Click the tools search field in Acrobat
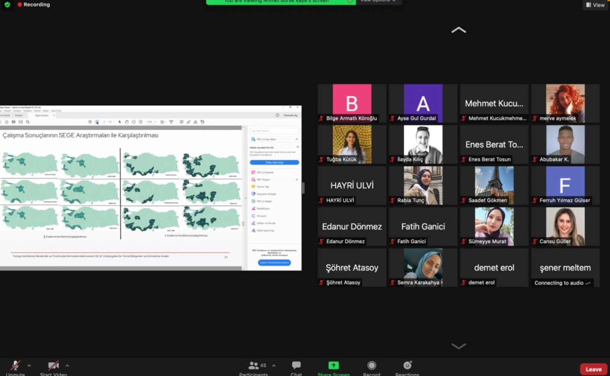Viewport: 610px width, 376px height. click(274, 131)
